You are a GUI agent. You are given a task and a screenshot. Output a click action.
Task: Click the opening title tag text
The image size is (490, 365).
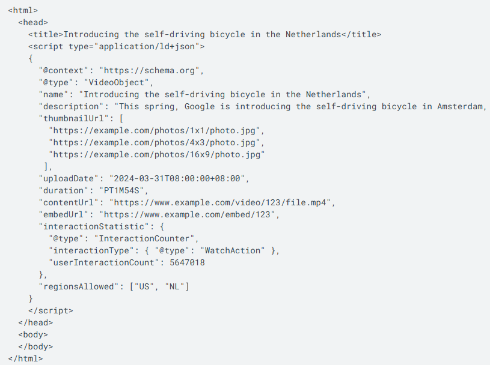[x=46, y=34]
